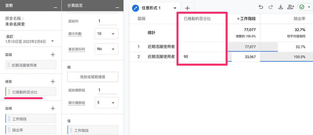Viewport: 313px width, 135px height.
Task: Click the 起始欄群組 input field
Action: (107, 90)
